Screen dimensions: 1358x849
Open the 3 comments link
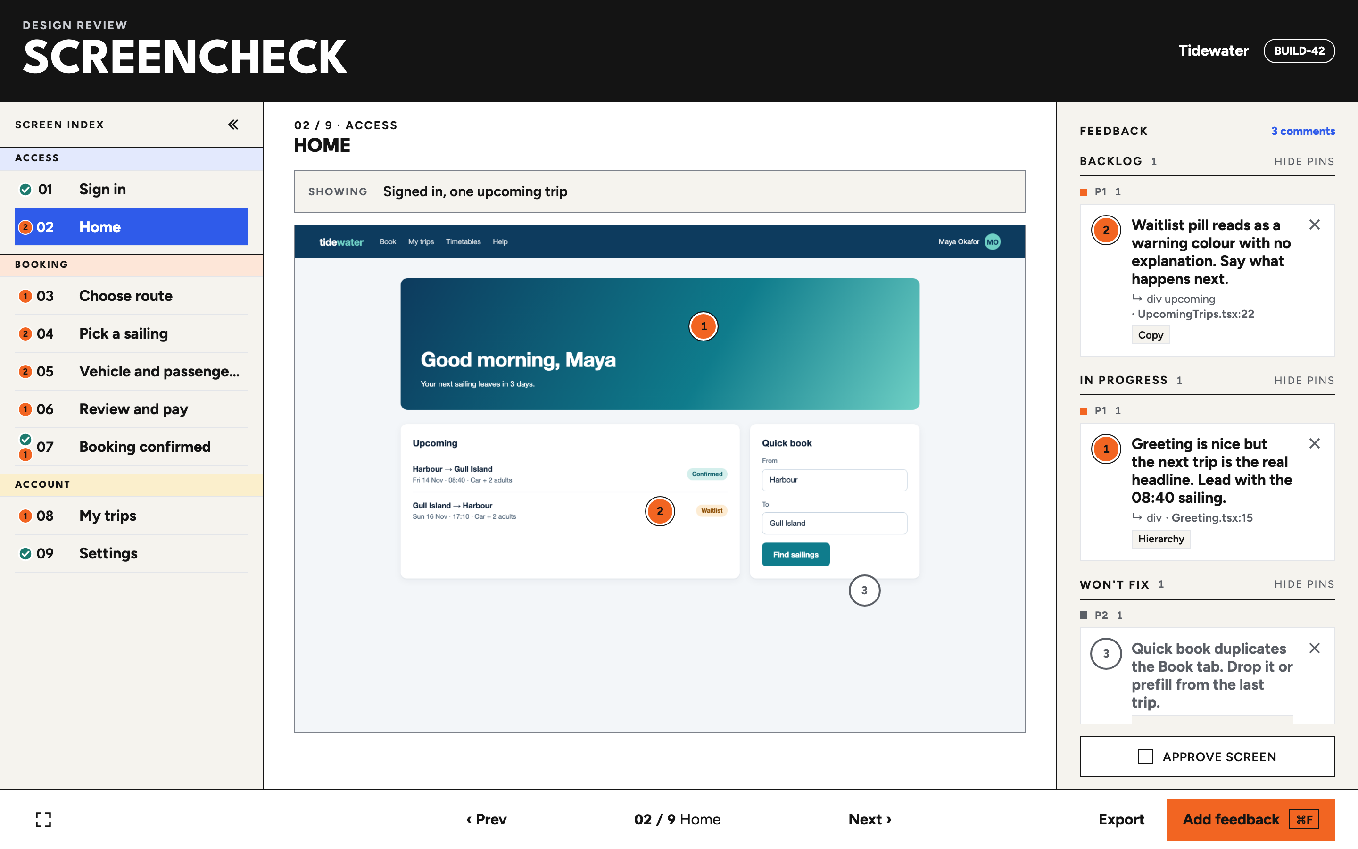point(1303,131)
